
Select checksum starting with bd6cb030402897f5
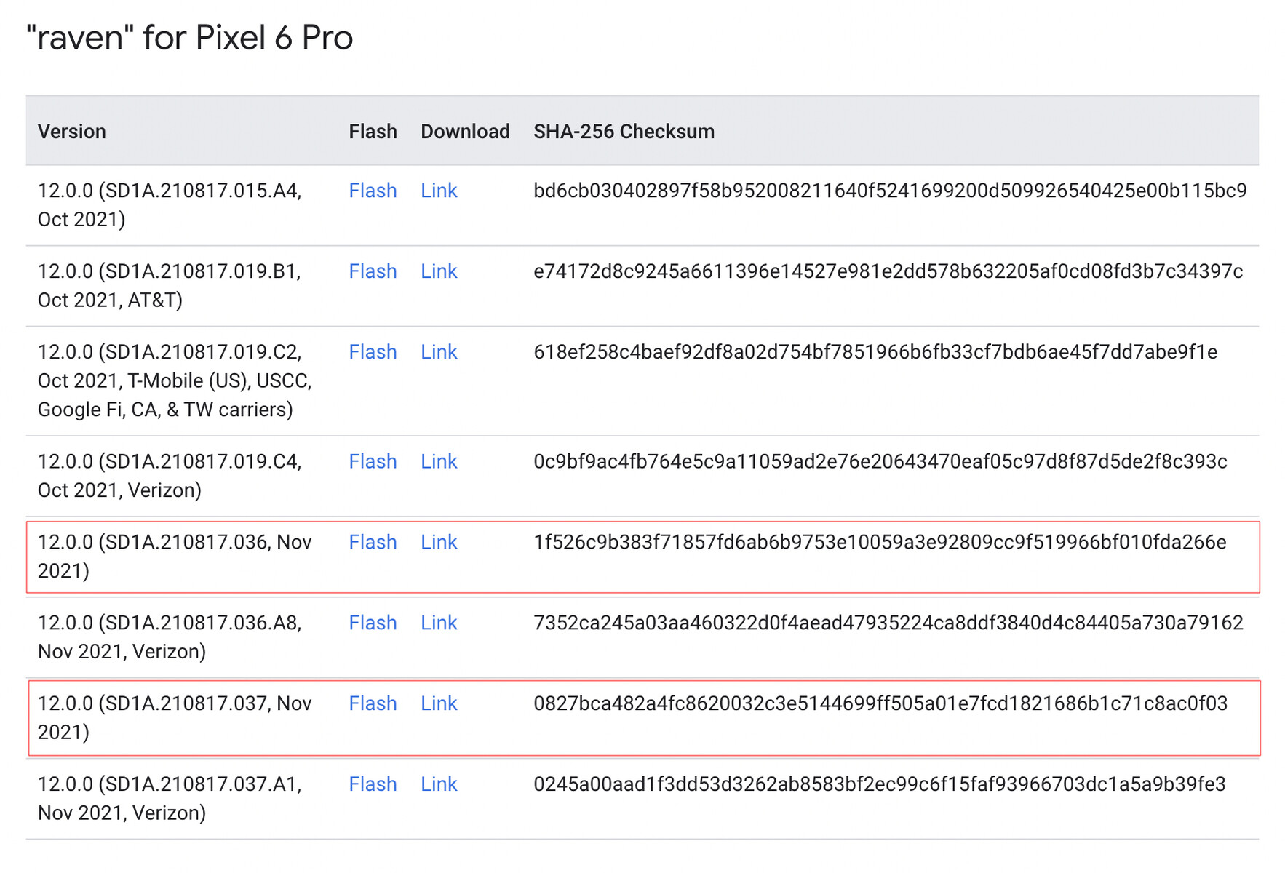click(x=890, y=191)
